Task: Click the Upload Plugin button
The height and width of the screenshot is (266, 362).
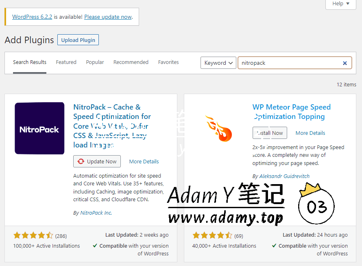Action: pyautogui.click(x=78, y=40)
